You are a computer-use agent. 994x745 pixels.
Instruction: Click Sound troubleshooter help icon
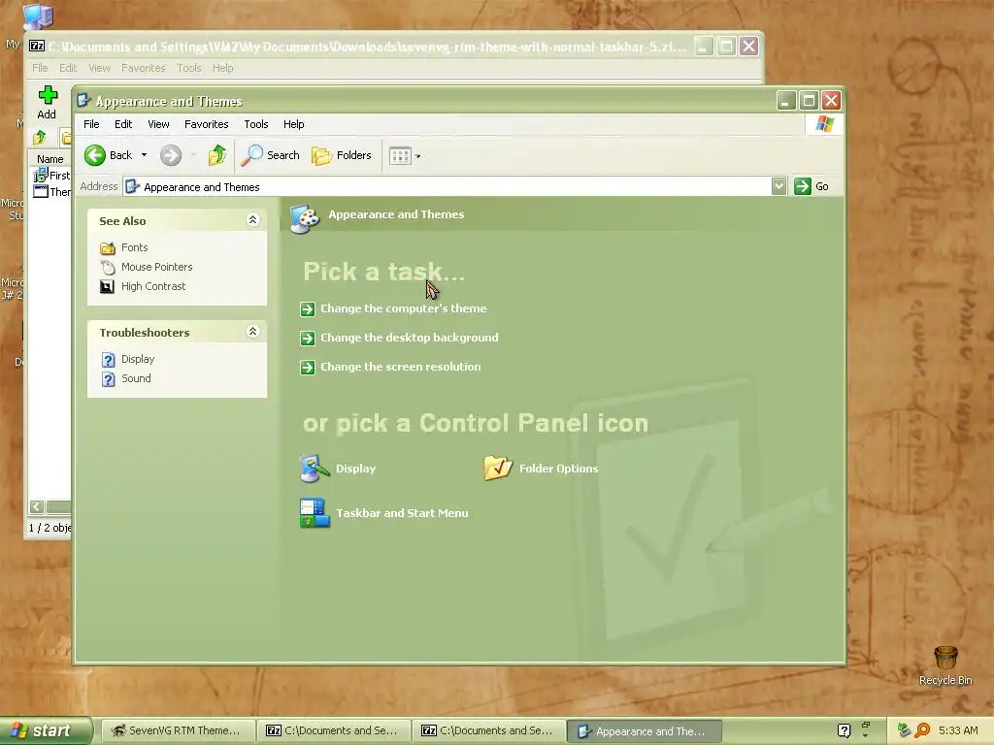point(109,379)
